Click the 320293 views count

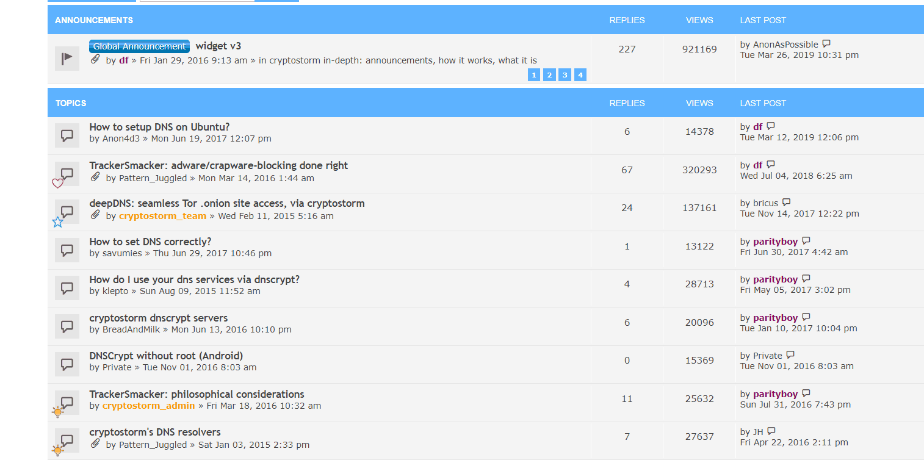click(x=699, y=170)
